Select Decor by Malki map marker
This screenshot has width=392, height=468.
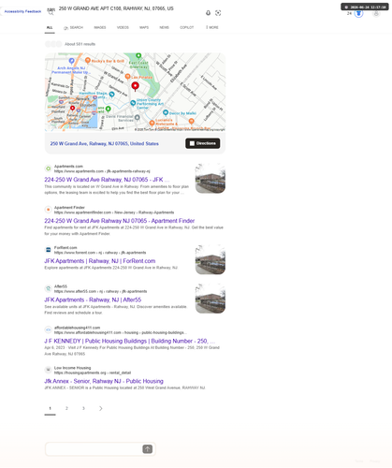coord(166,112)
